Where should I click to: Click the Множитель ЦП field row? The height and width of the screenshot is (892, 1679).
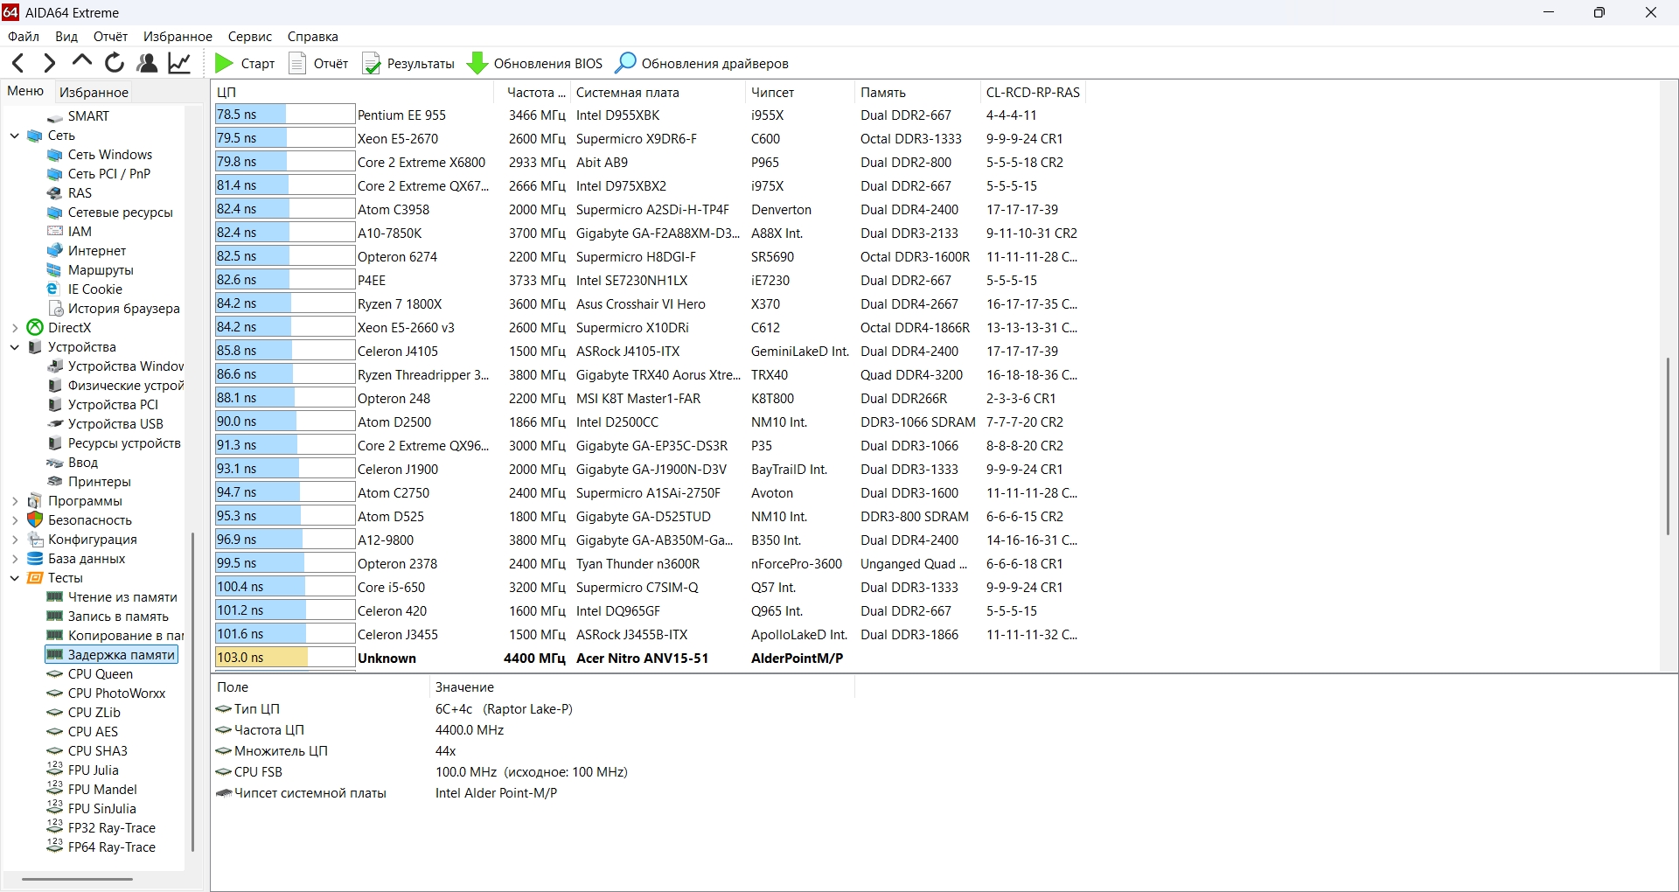tap(533, 751)
